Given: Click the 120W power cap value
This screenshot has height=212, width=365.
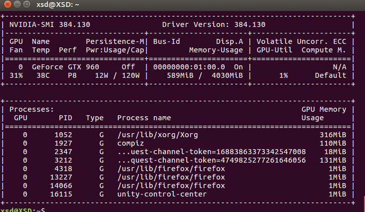Looking at the screenshot, I should click(x=131, y=75).
